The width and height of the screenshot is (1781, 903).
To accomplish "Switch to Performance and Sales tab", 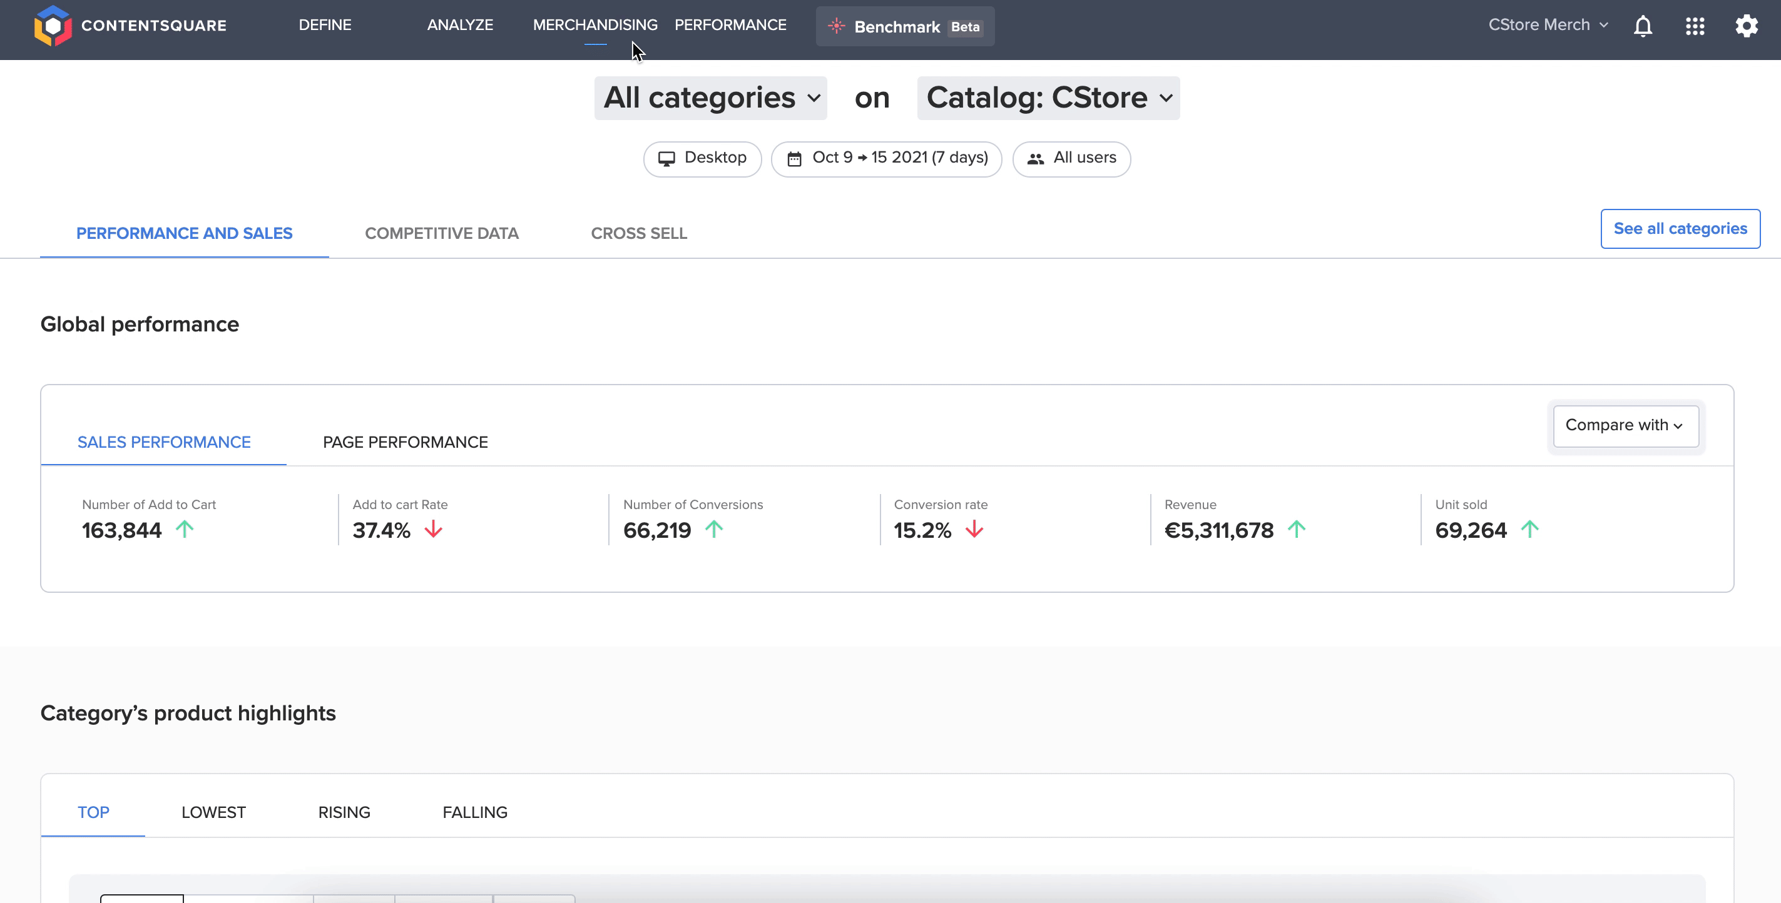I will tap(185, 233).
